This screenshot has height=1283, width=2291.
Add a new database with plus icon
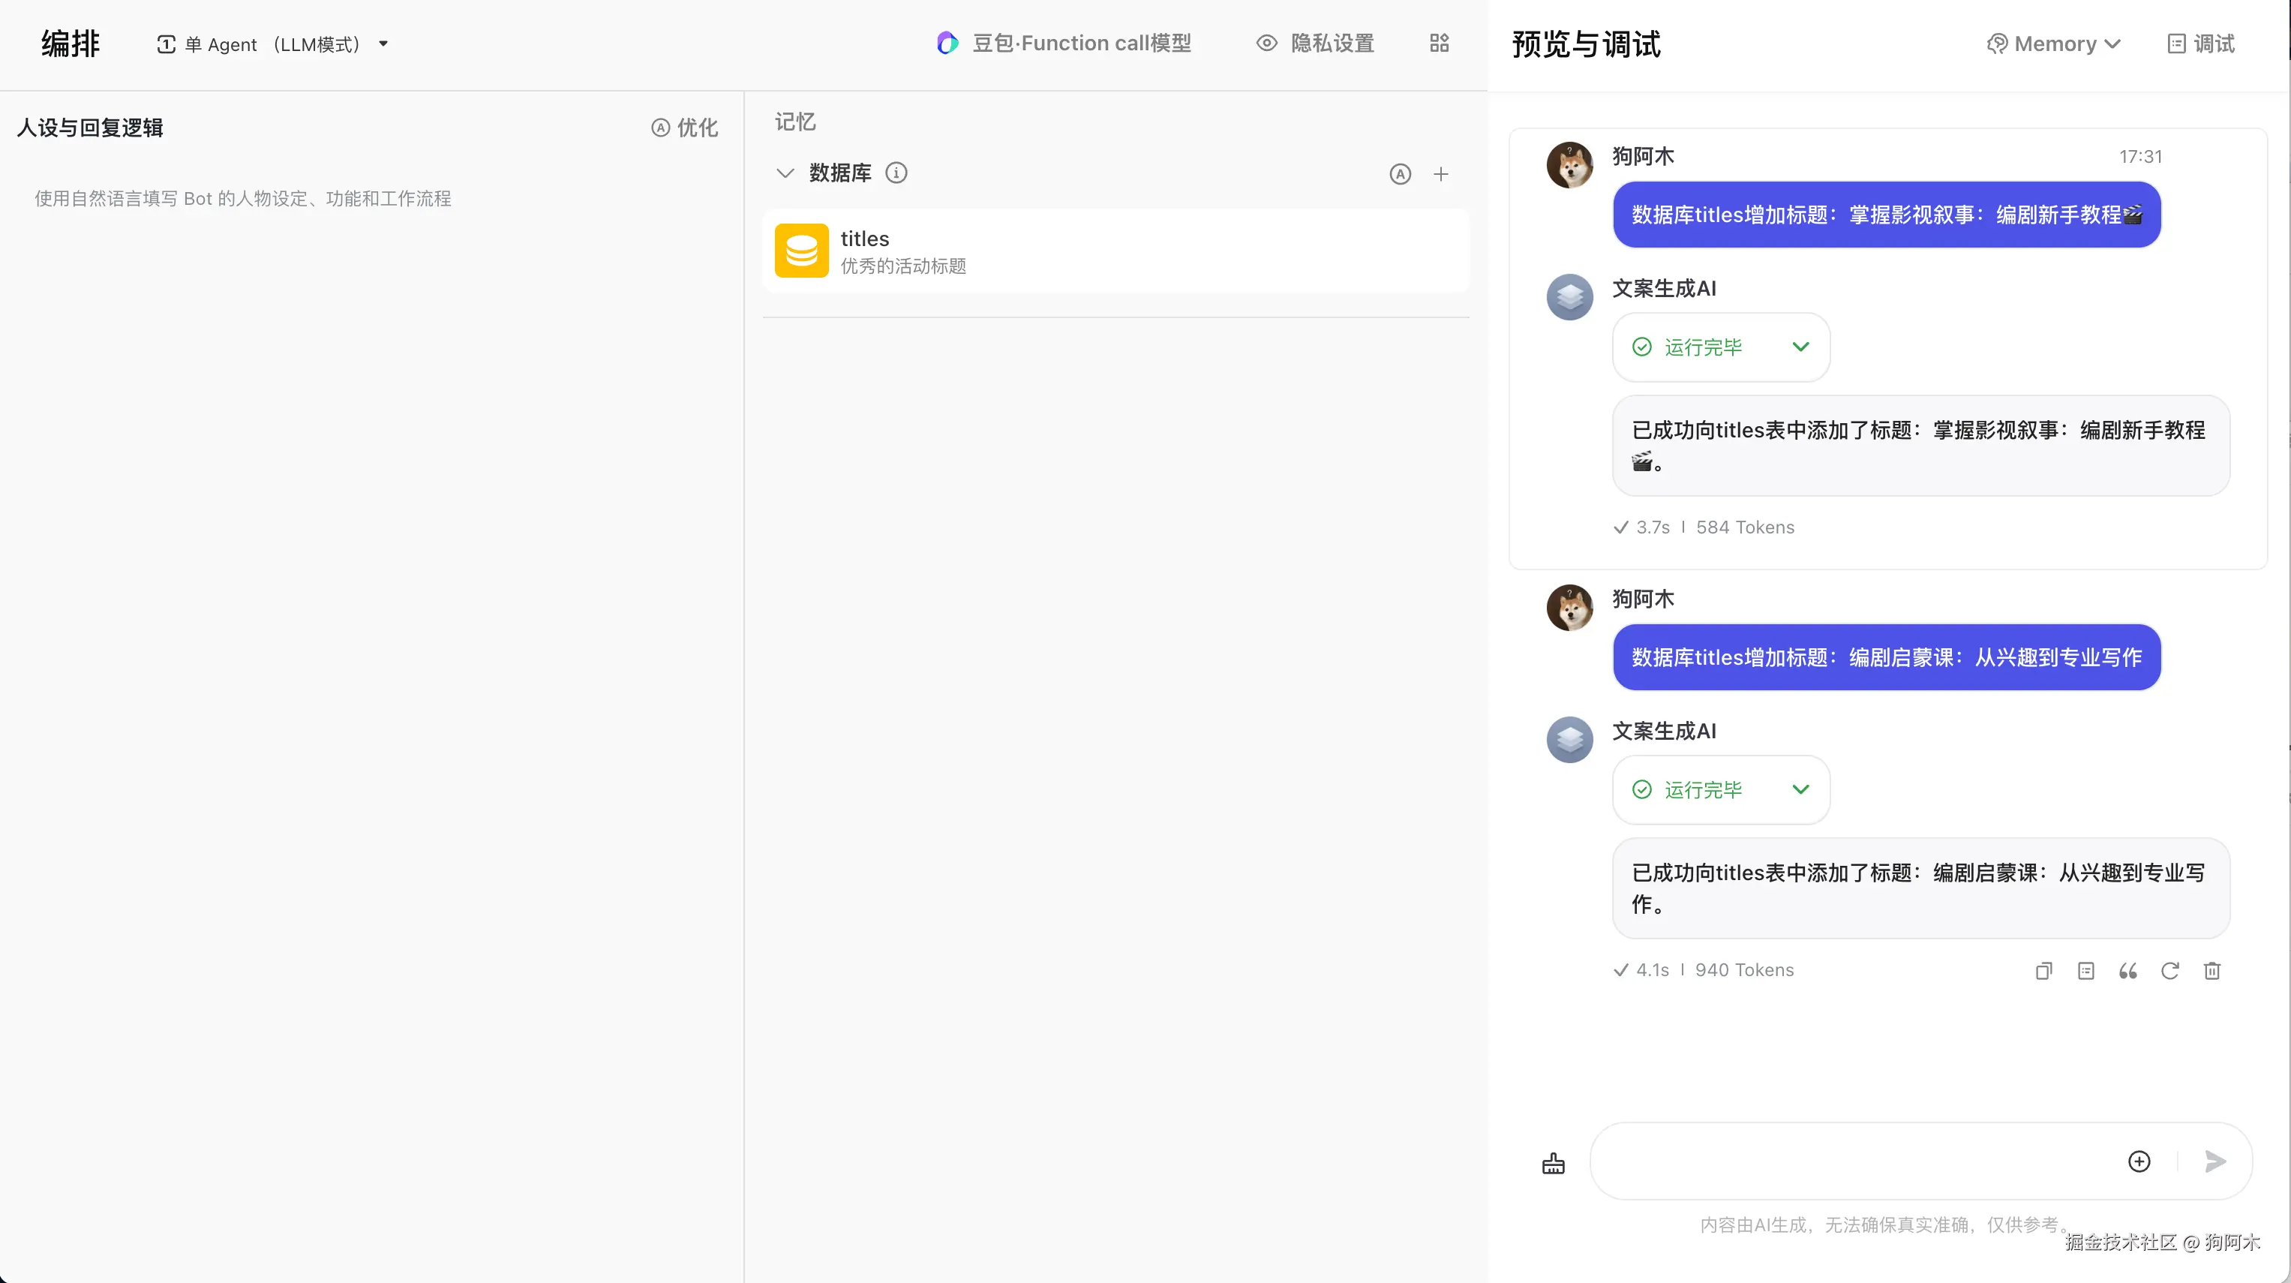[1441, 173]
